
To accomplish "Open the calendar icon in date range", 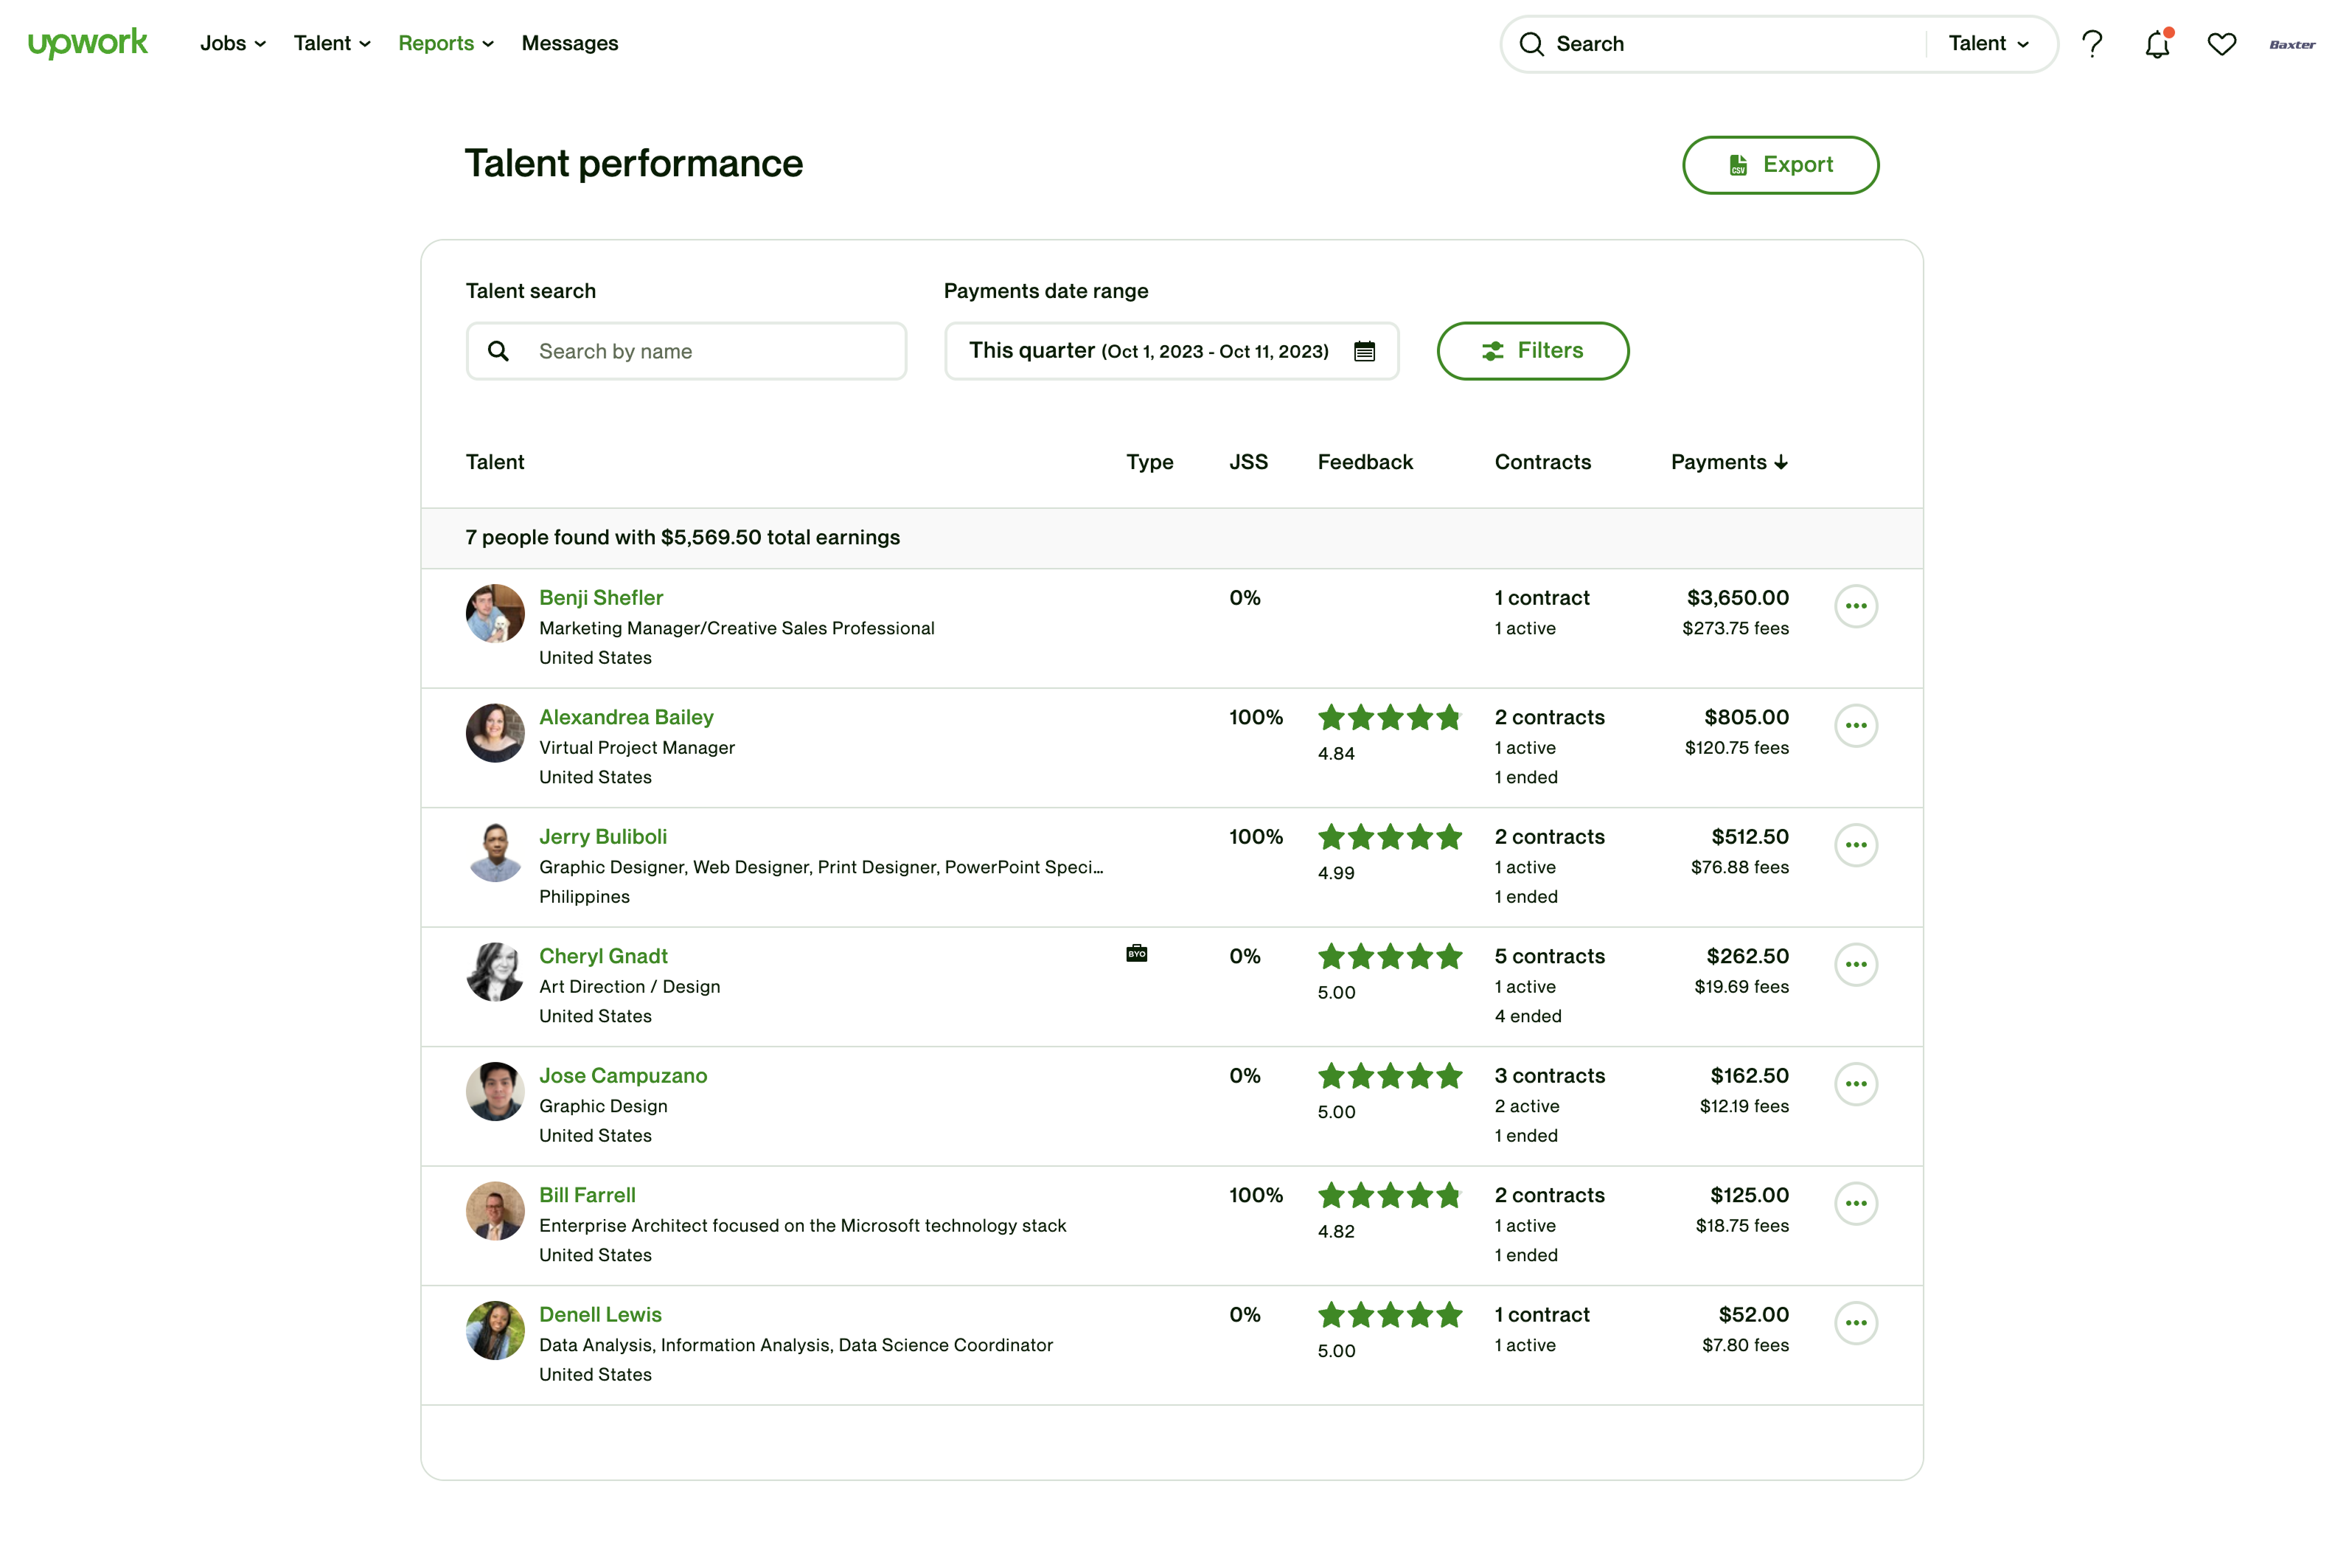I will 1365,351.
